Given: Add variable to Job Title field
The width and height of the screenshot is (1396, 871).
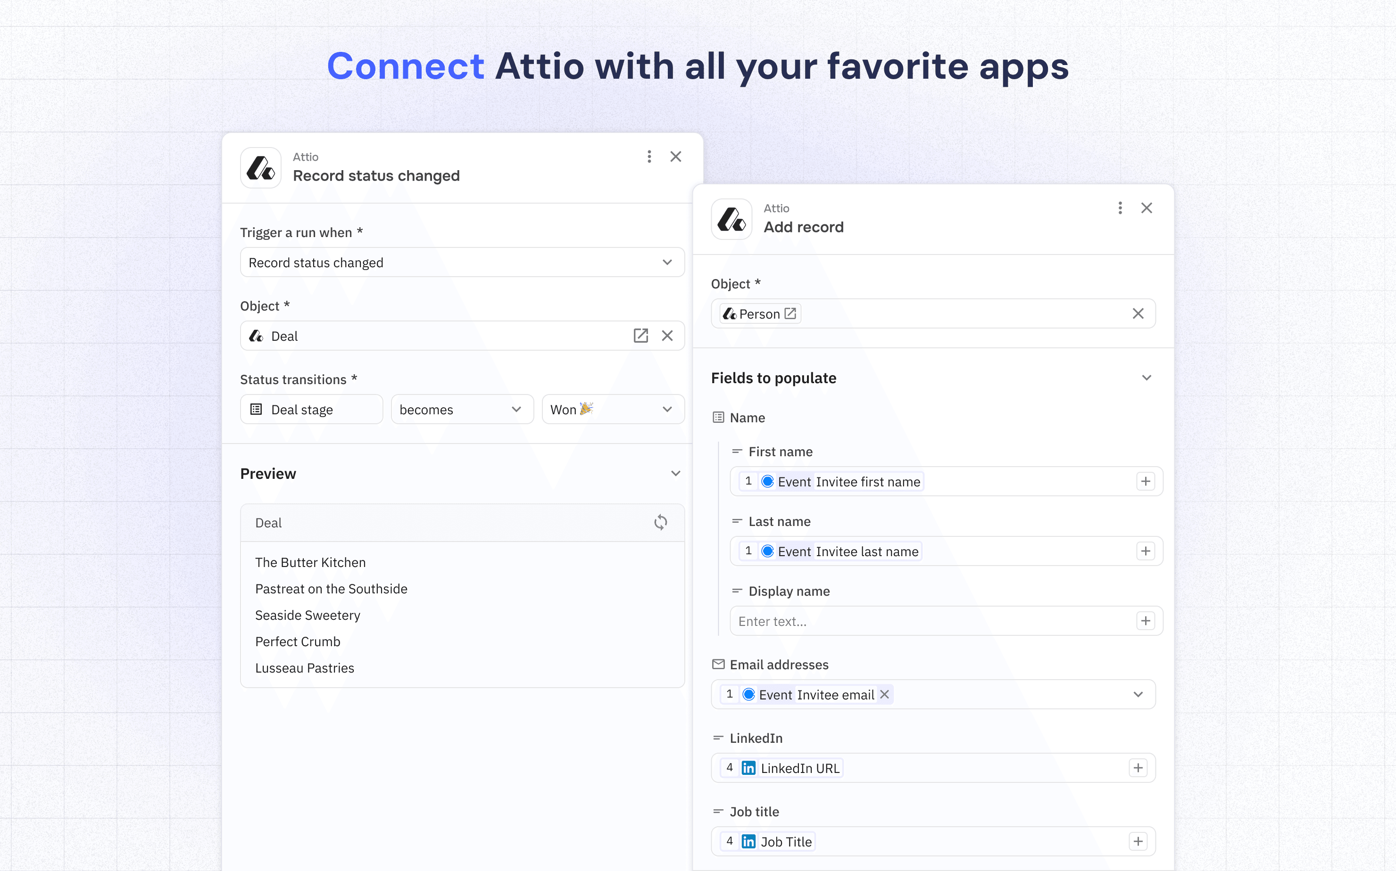Looking at the screenshot, I should click(x=1138, y=842).
